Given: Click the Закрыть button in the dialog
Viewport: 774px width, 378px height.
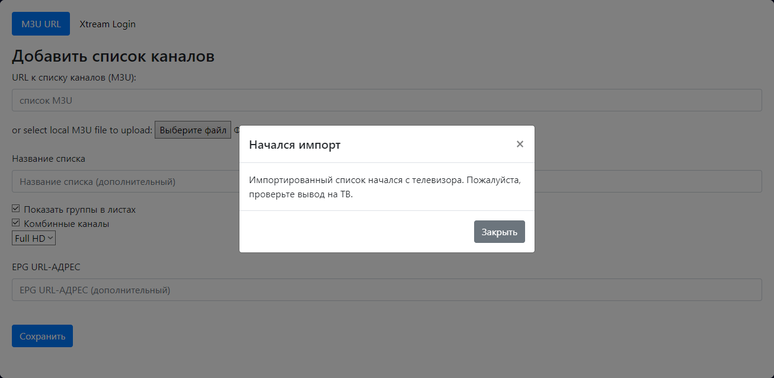Looking at the screenshot, I should tap(499, 231).
